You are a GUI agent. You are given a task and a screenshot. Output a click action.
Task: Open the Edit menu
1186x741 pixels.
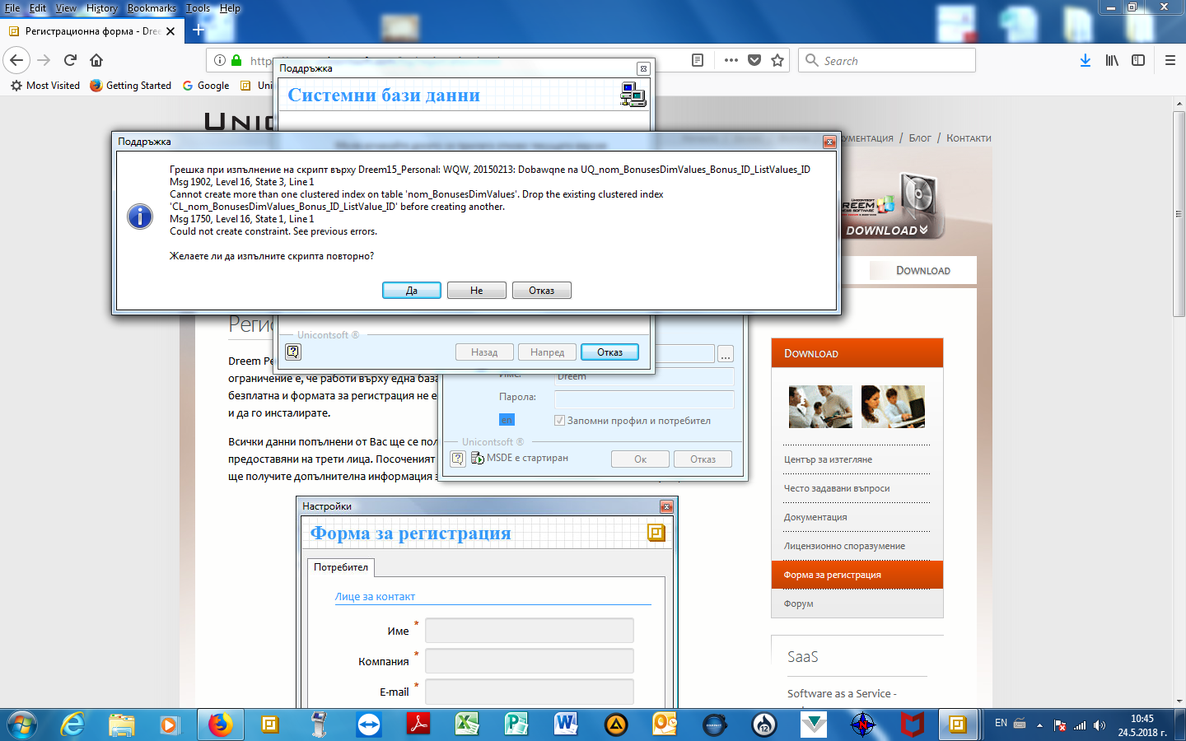38,8
